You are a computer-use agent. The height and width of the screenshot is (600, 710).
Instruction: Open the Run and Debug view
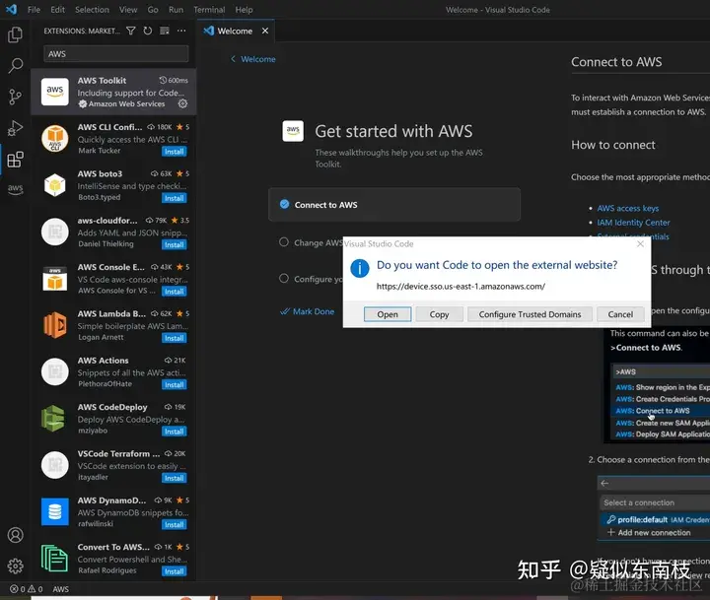point(15,128)
